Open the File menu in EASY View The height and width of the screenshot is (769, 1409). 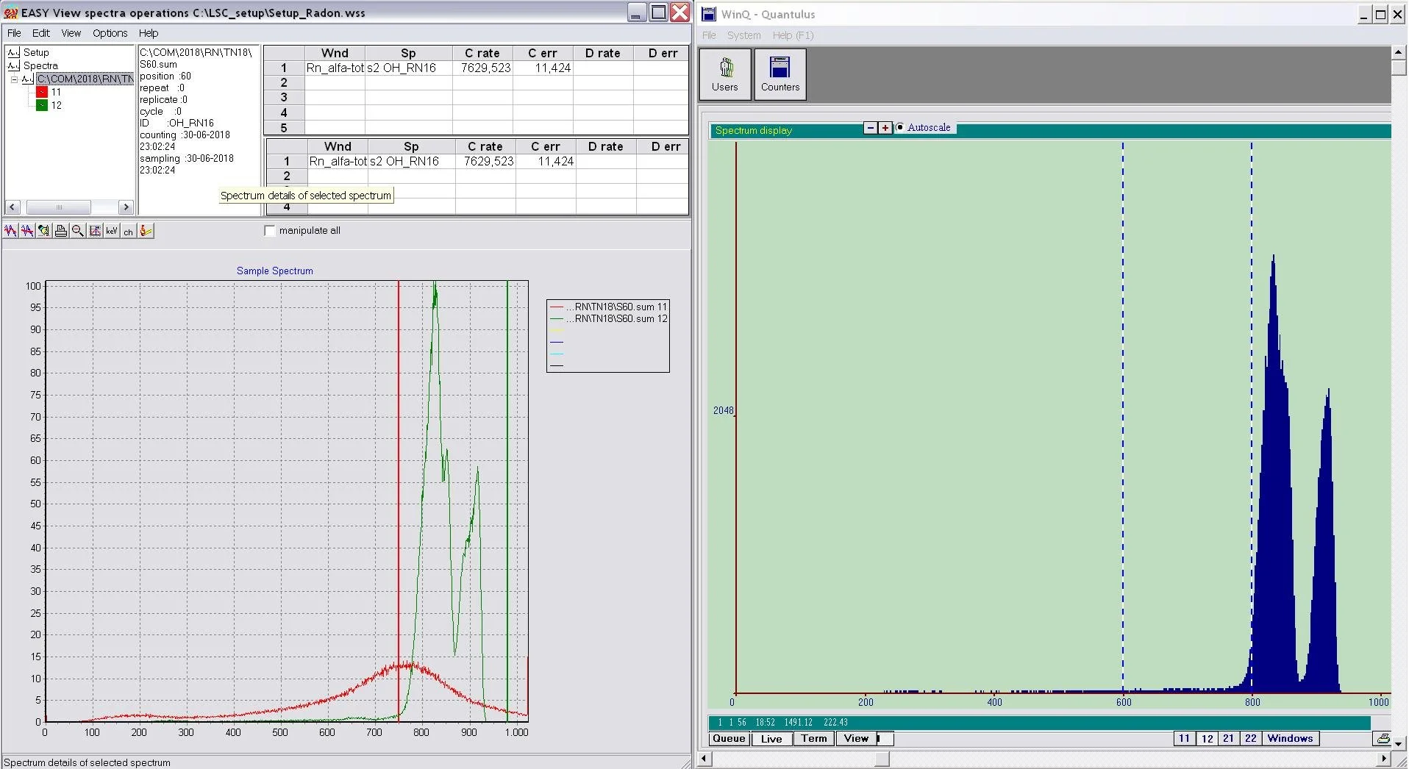(14, 33)
